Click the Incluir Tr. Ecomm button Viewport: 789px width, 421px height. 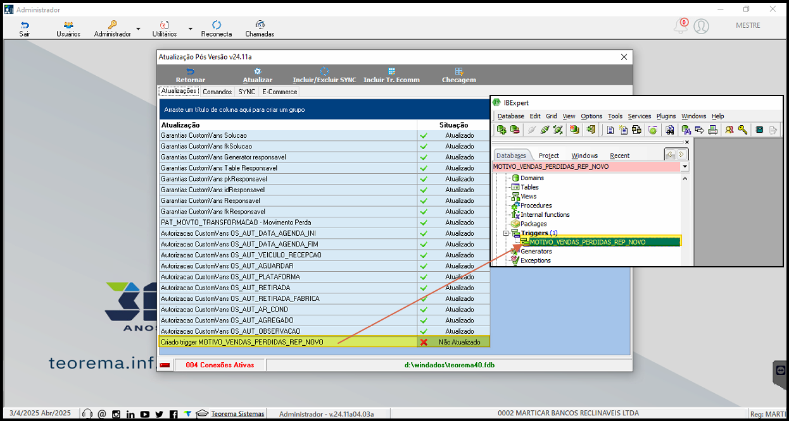point(391,76)
